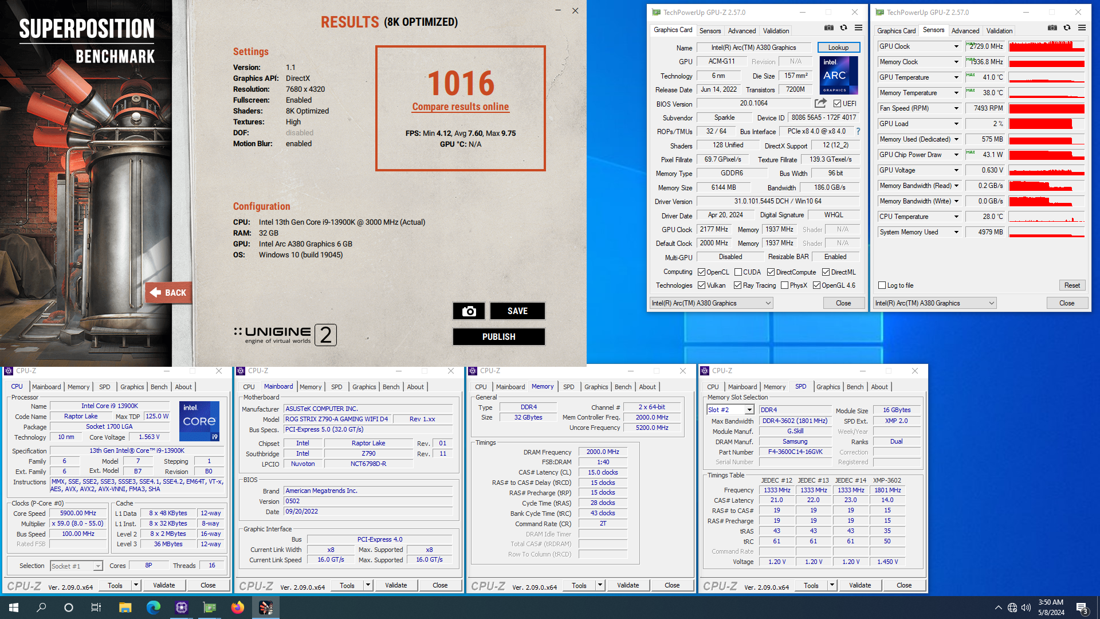Open Advanced tab in GPU-Z Sensors window
The image size is (1100, 619).
[x=965, y=31]
